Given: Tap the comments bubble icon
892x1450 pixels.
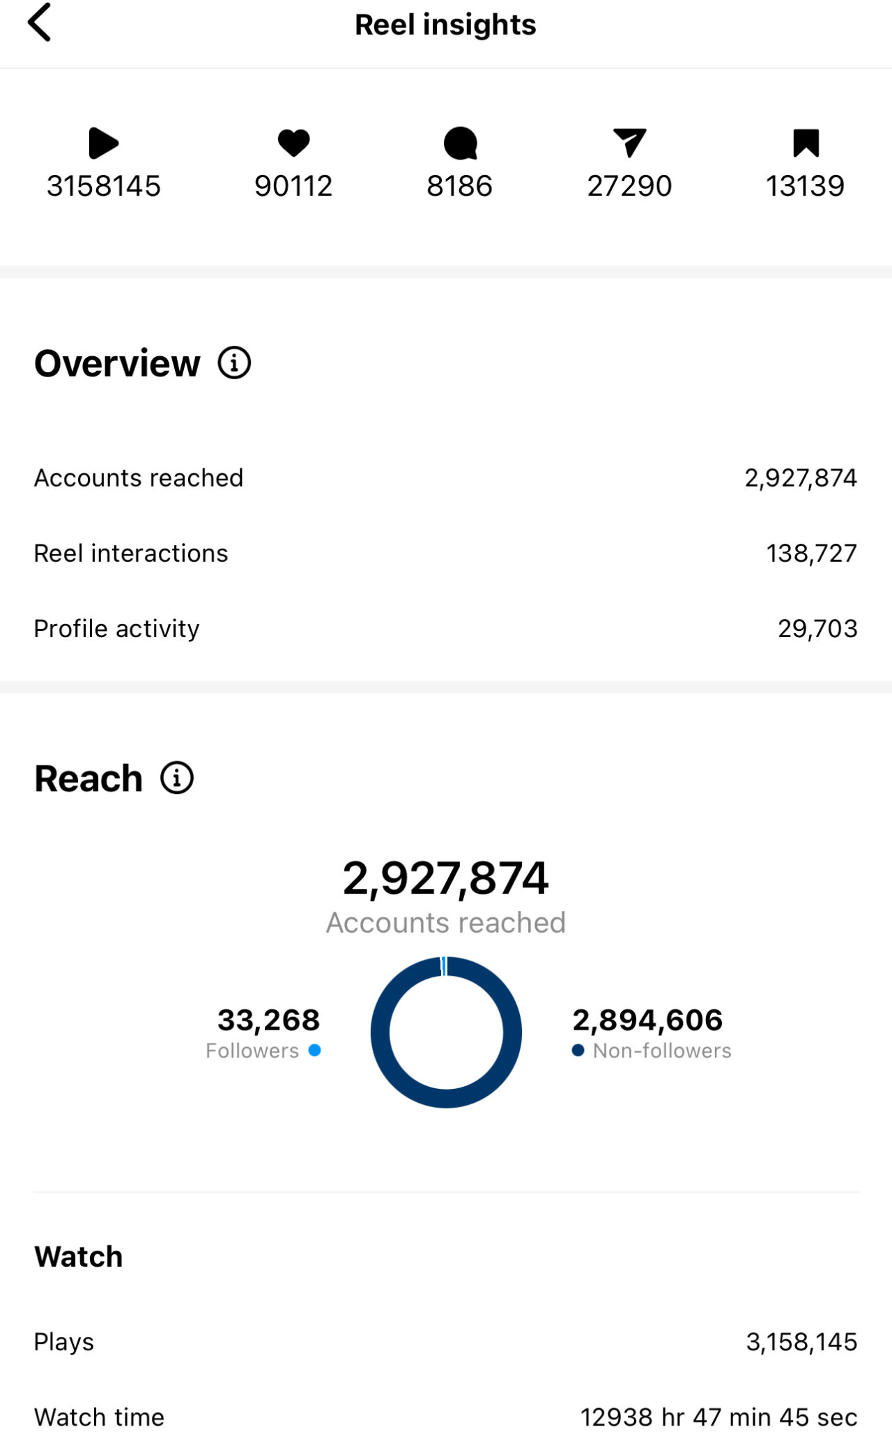Looking at the screenshot, I should (460, 144).
